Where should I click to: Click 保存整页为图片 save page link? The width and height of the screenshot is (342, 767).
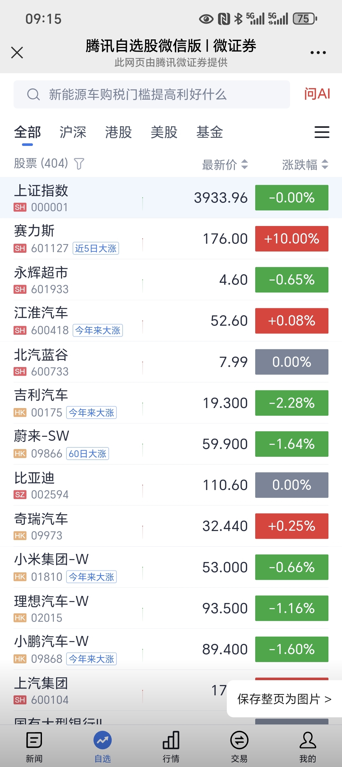coord(284,699)
